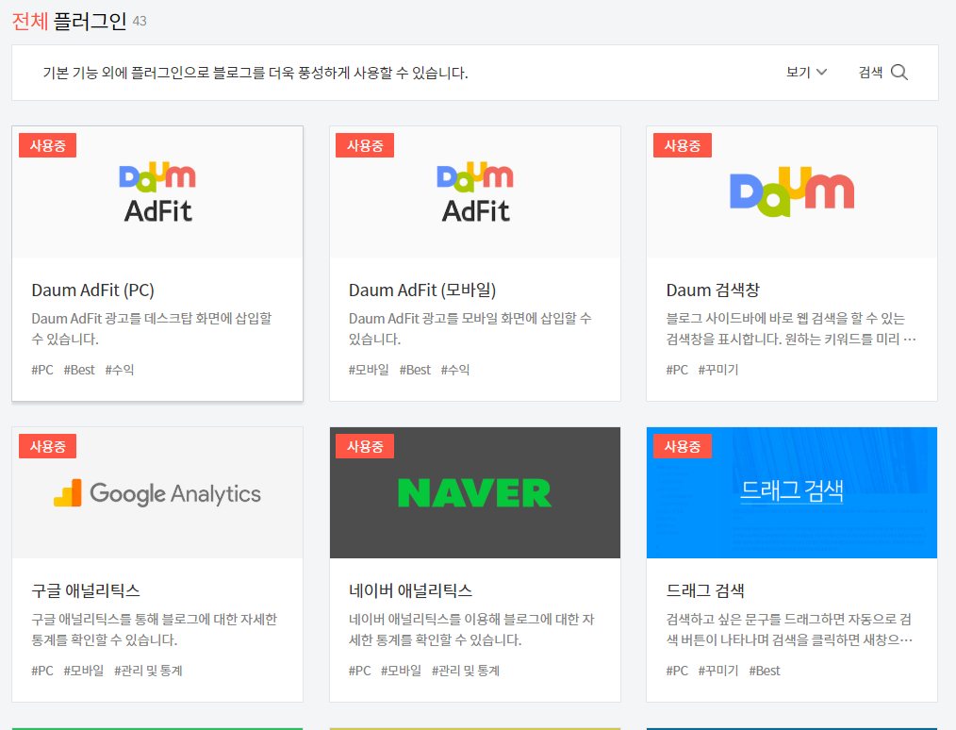Screen dimensions: 956x730
Task: Click the Daum AdFit (PC) title
Action: (x=92, y=290)
